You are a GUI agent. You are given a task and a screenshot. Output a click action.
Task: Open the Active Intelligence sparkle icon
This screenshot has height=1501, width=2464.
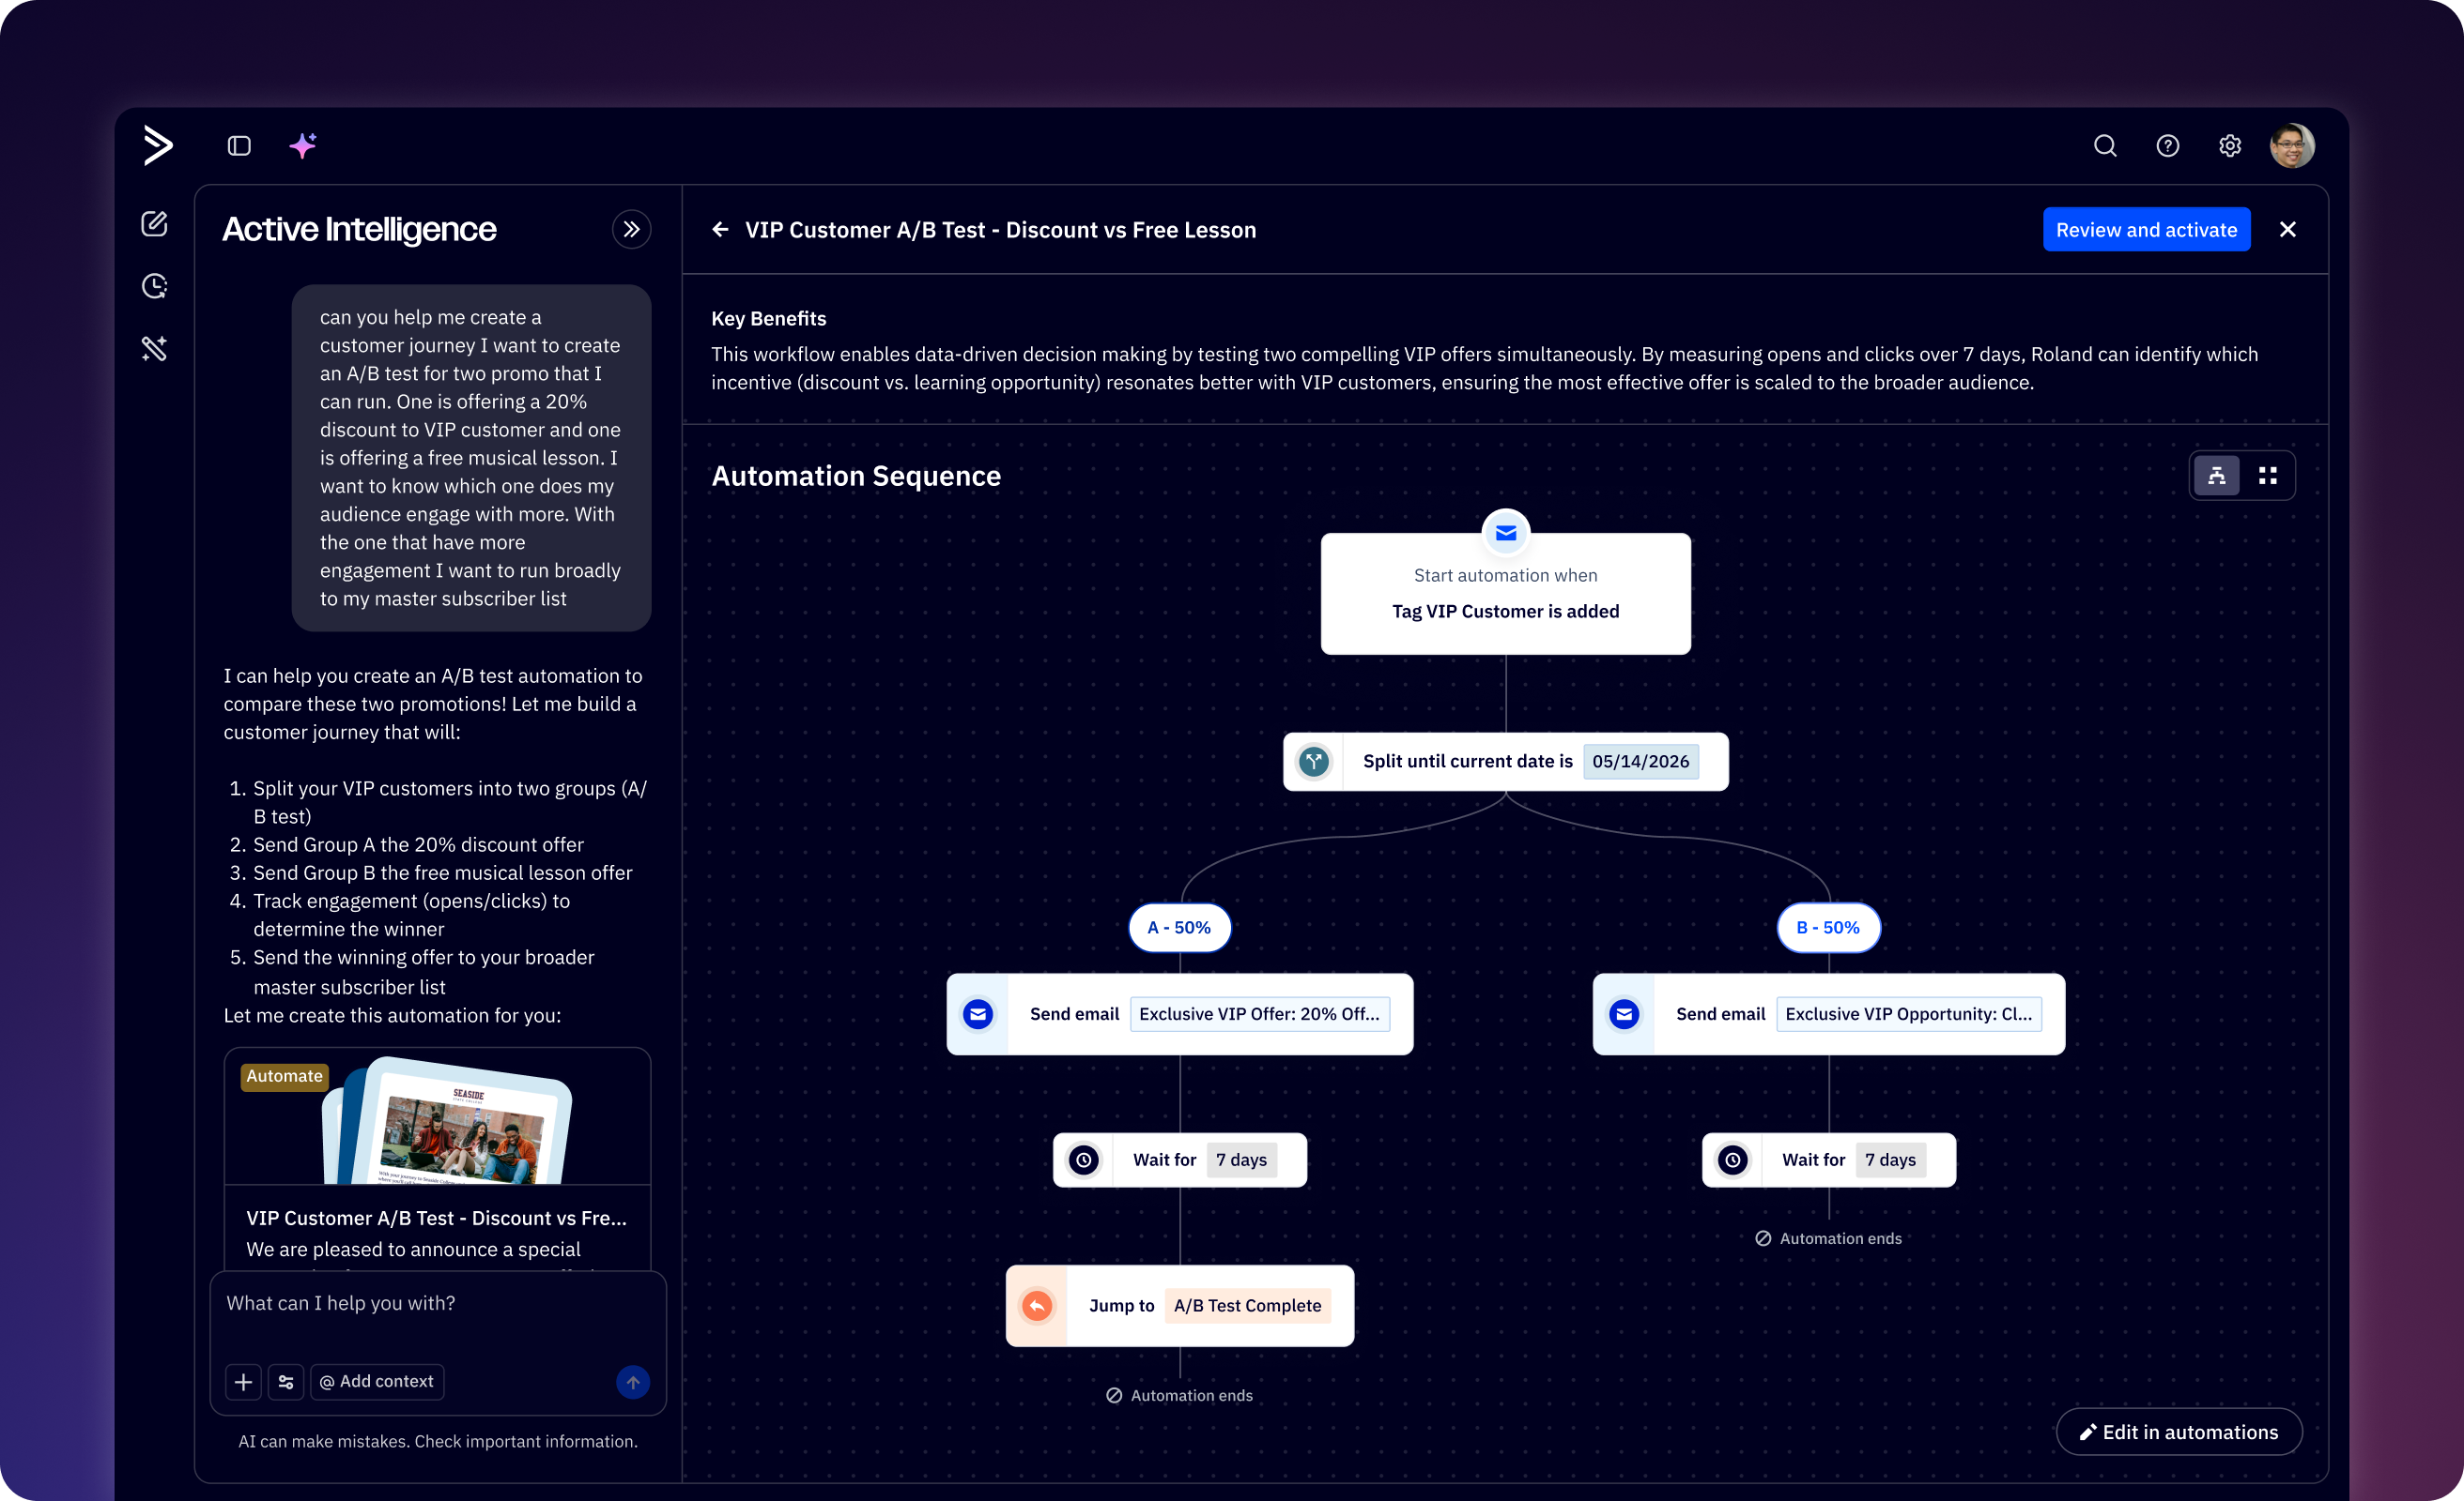[303, 146]
